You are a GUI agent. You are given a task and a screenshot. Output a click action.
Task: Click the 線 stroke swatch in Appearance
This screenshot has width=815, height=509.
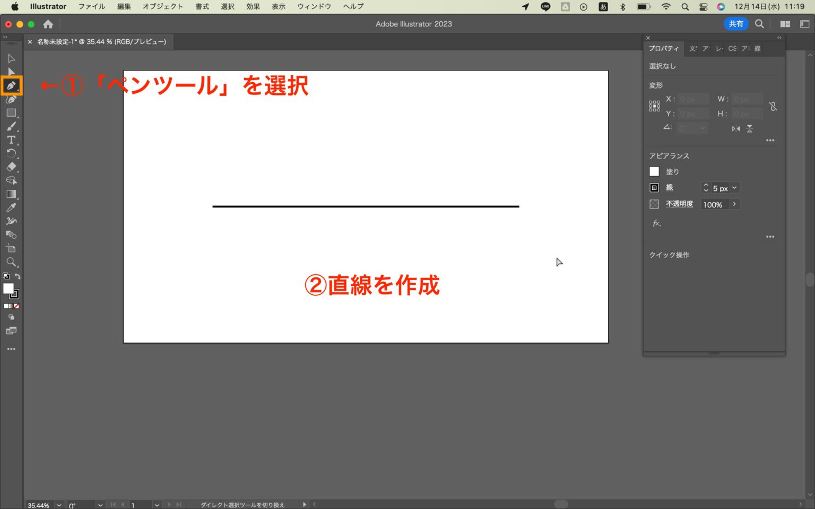point(654,188)
